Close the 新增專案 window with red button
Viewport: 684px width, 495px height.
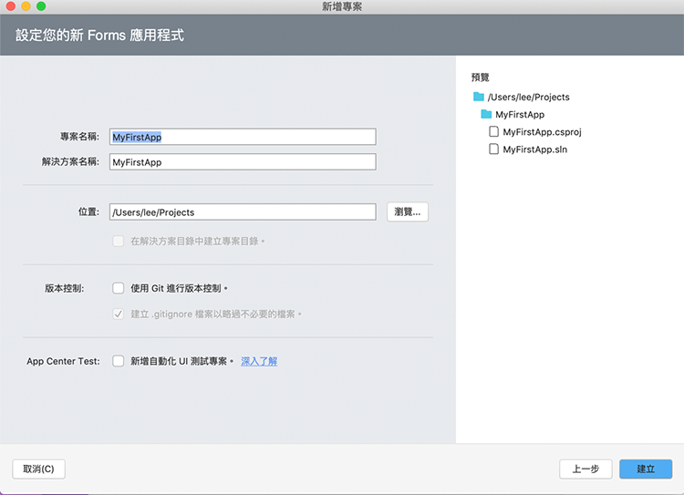click(11, 6)
